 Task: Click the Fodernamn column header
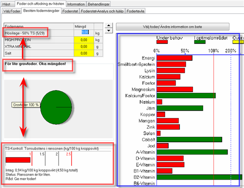(39, 26)
